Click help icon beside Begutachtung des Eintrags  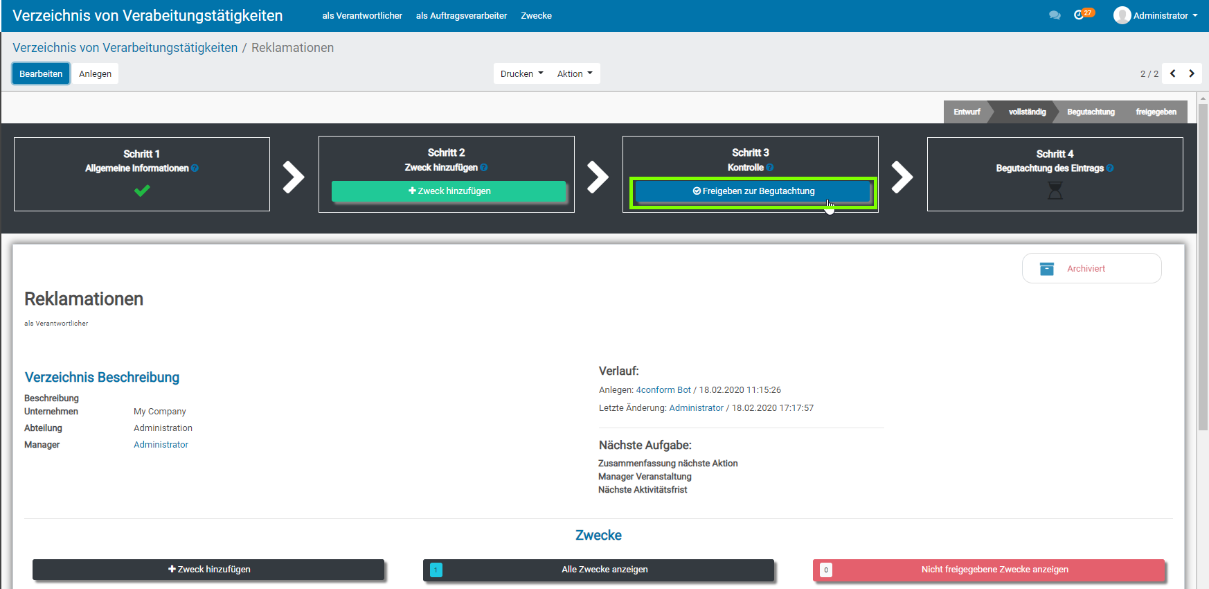(1110, 168)
